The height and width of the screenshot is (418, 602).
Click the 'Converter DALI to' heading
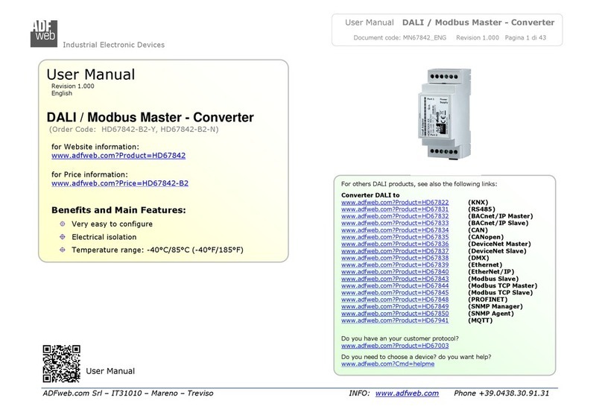pos(370,195)
